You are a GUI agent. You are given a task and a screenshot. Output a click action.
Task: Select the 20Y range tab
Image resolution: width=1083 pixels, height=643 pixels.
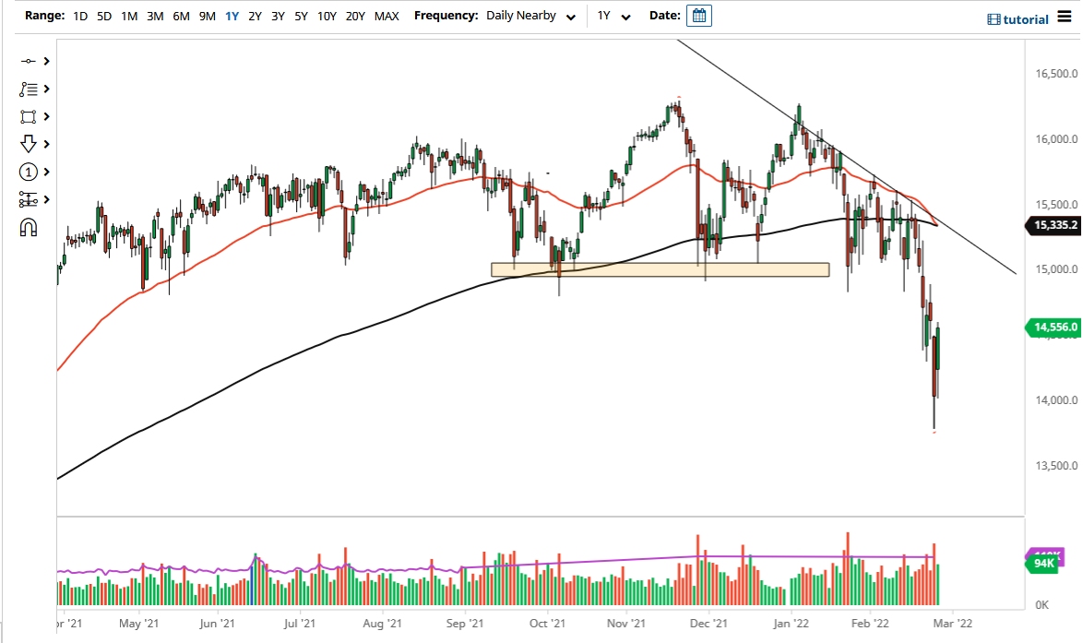(x=354, y=16)
